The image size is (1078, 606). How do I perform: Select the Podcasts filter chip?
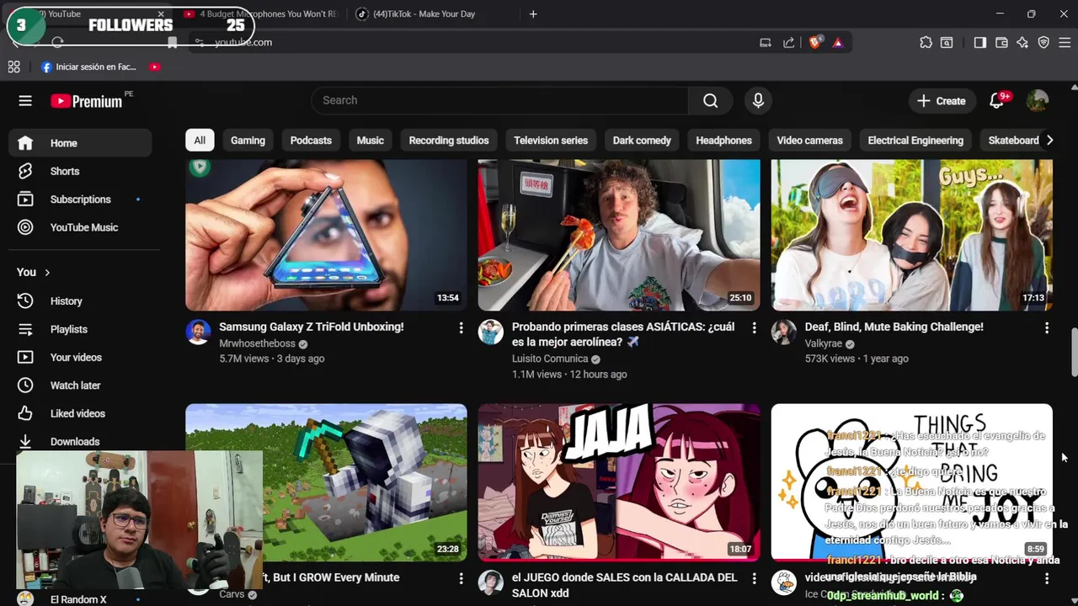click(x=311, y=141)
